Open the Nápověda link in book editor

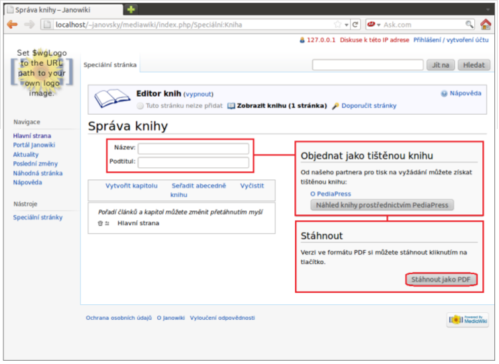pyautogui.click(x=465, y=93)
